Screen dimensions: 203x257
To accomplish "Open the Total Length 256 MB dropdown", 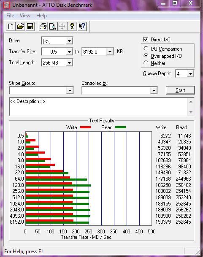I will tap(69, 62).
